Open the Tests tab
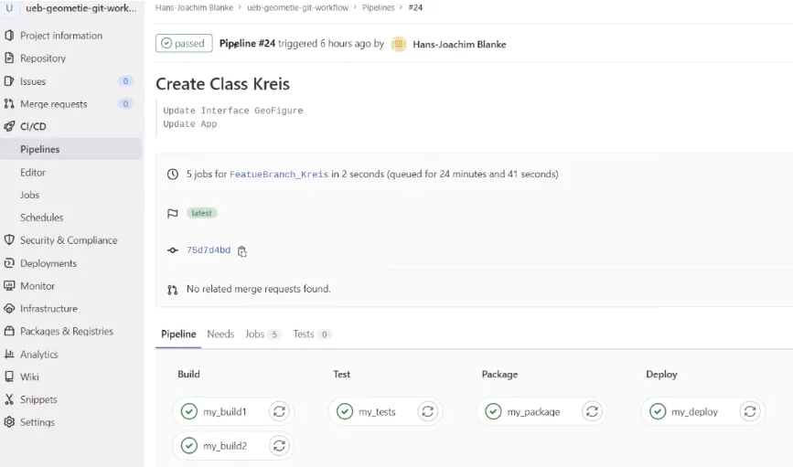Viewport: 793px width, 467px height. (x=312, y=334)
